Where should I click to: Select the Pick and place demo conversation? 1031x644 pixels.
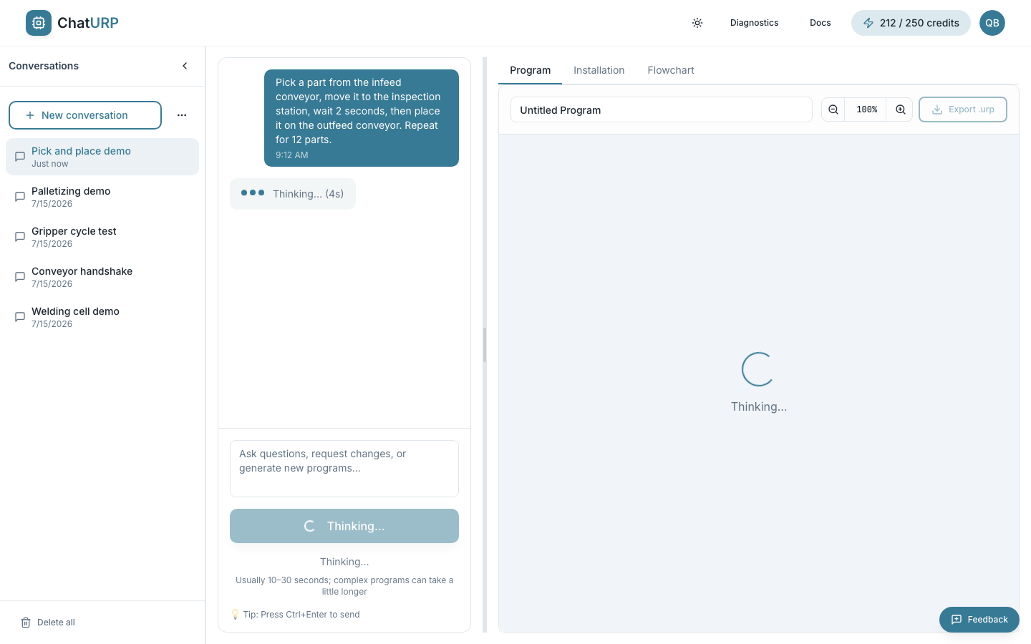click(x=102, y=157)
